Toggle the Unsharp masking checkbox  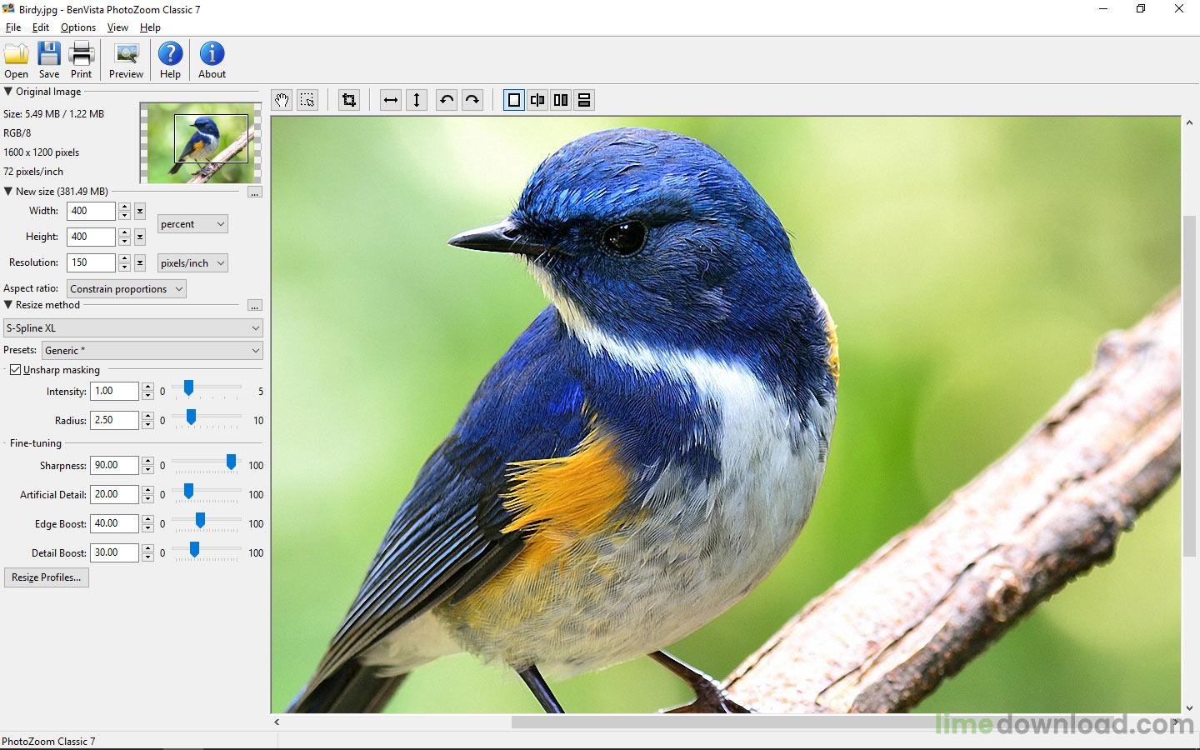16,370
